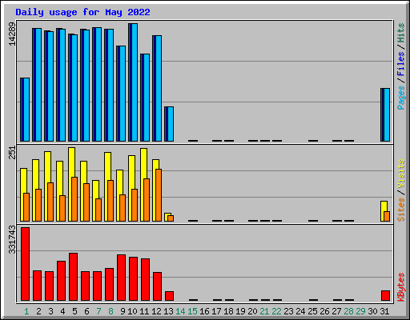
Task: Click the red KBytes legend label
Action: (x=401, y=287)
